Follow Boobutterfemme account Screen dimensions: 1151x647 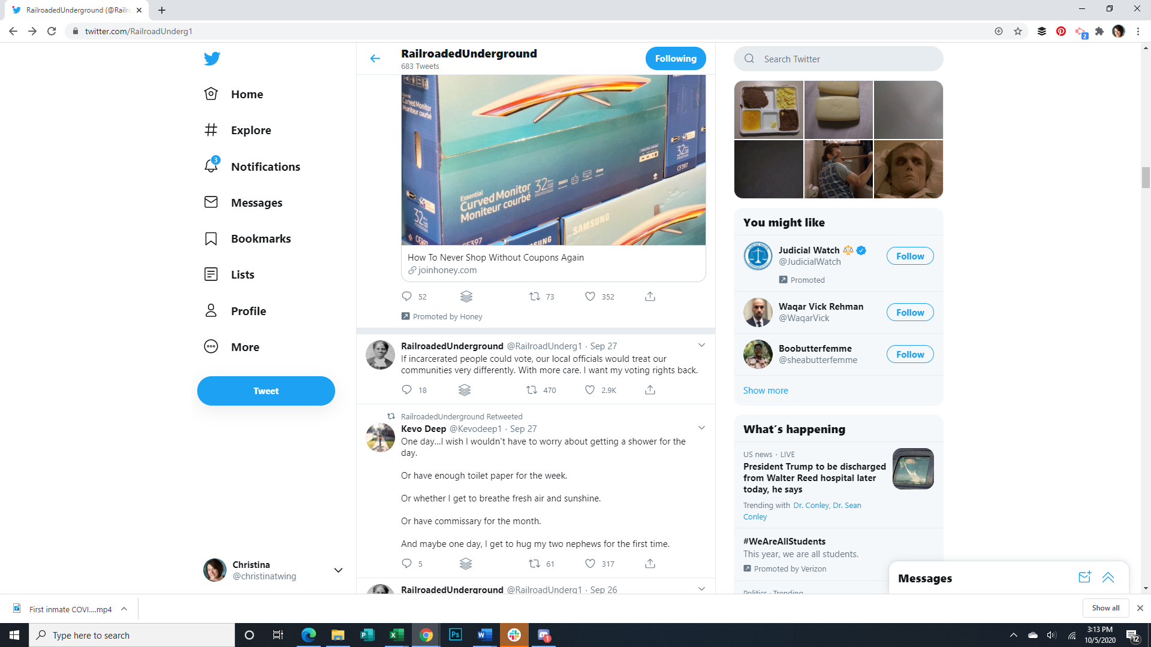click(909, 355)
